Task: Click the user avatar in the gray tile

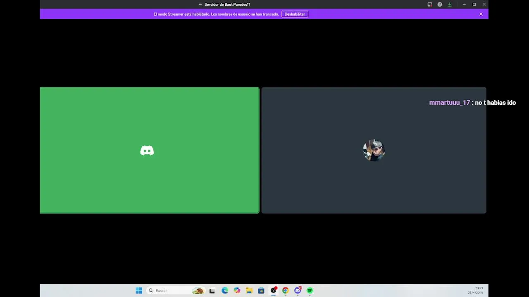Action: (x=374, y=150)
